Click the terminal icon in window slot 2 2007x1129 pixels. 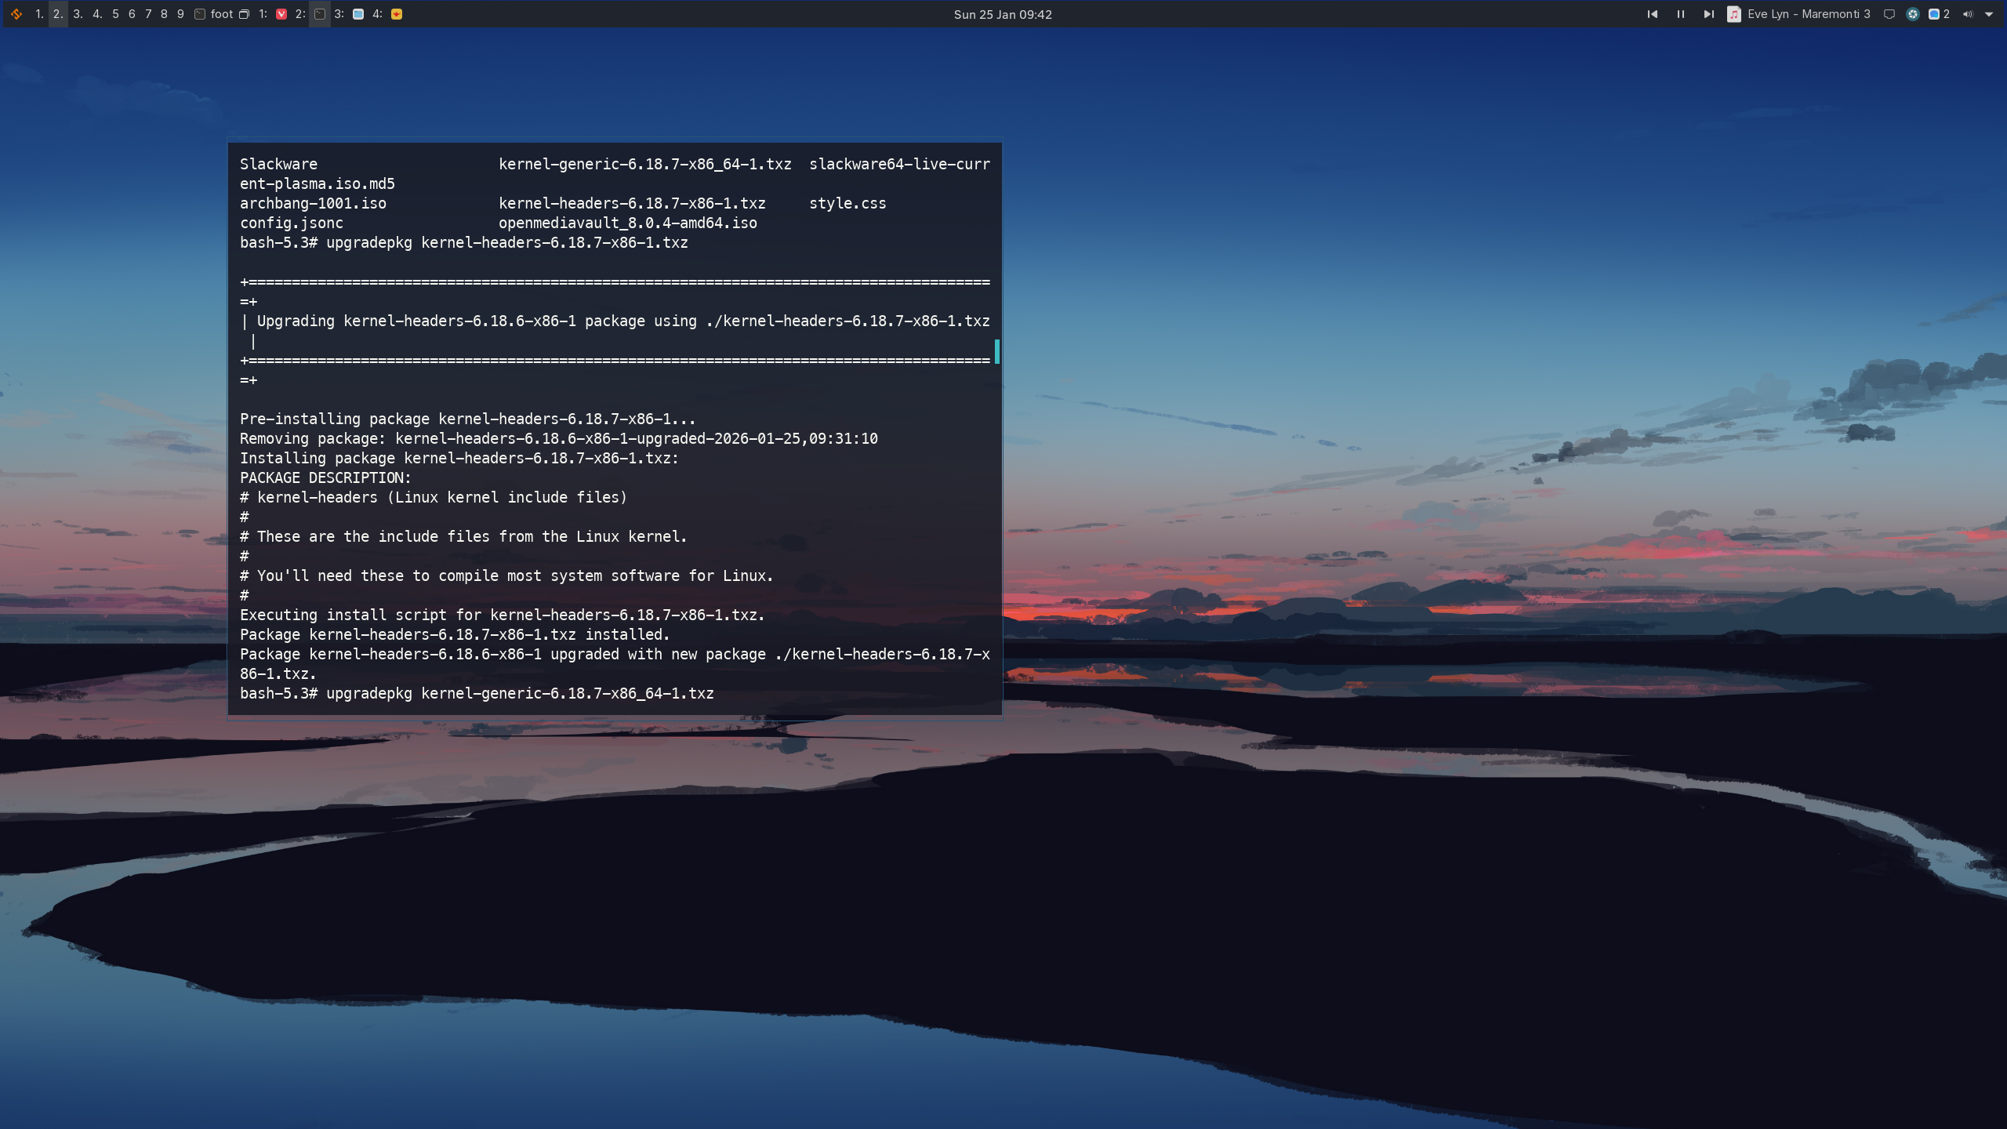(x=320, y=14)
